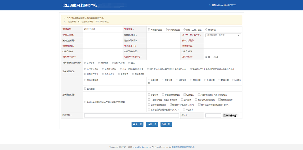Click the 重填 (Reset) button
This screenshot has height=150, width=303.
(152, 124)
